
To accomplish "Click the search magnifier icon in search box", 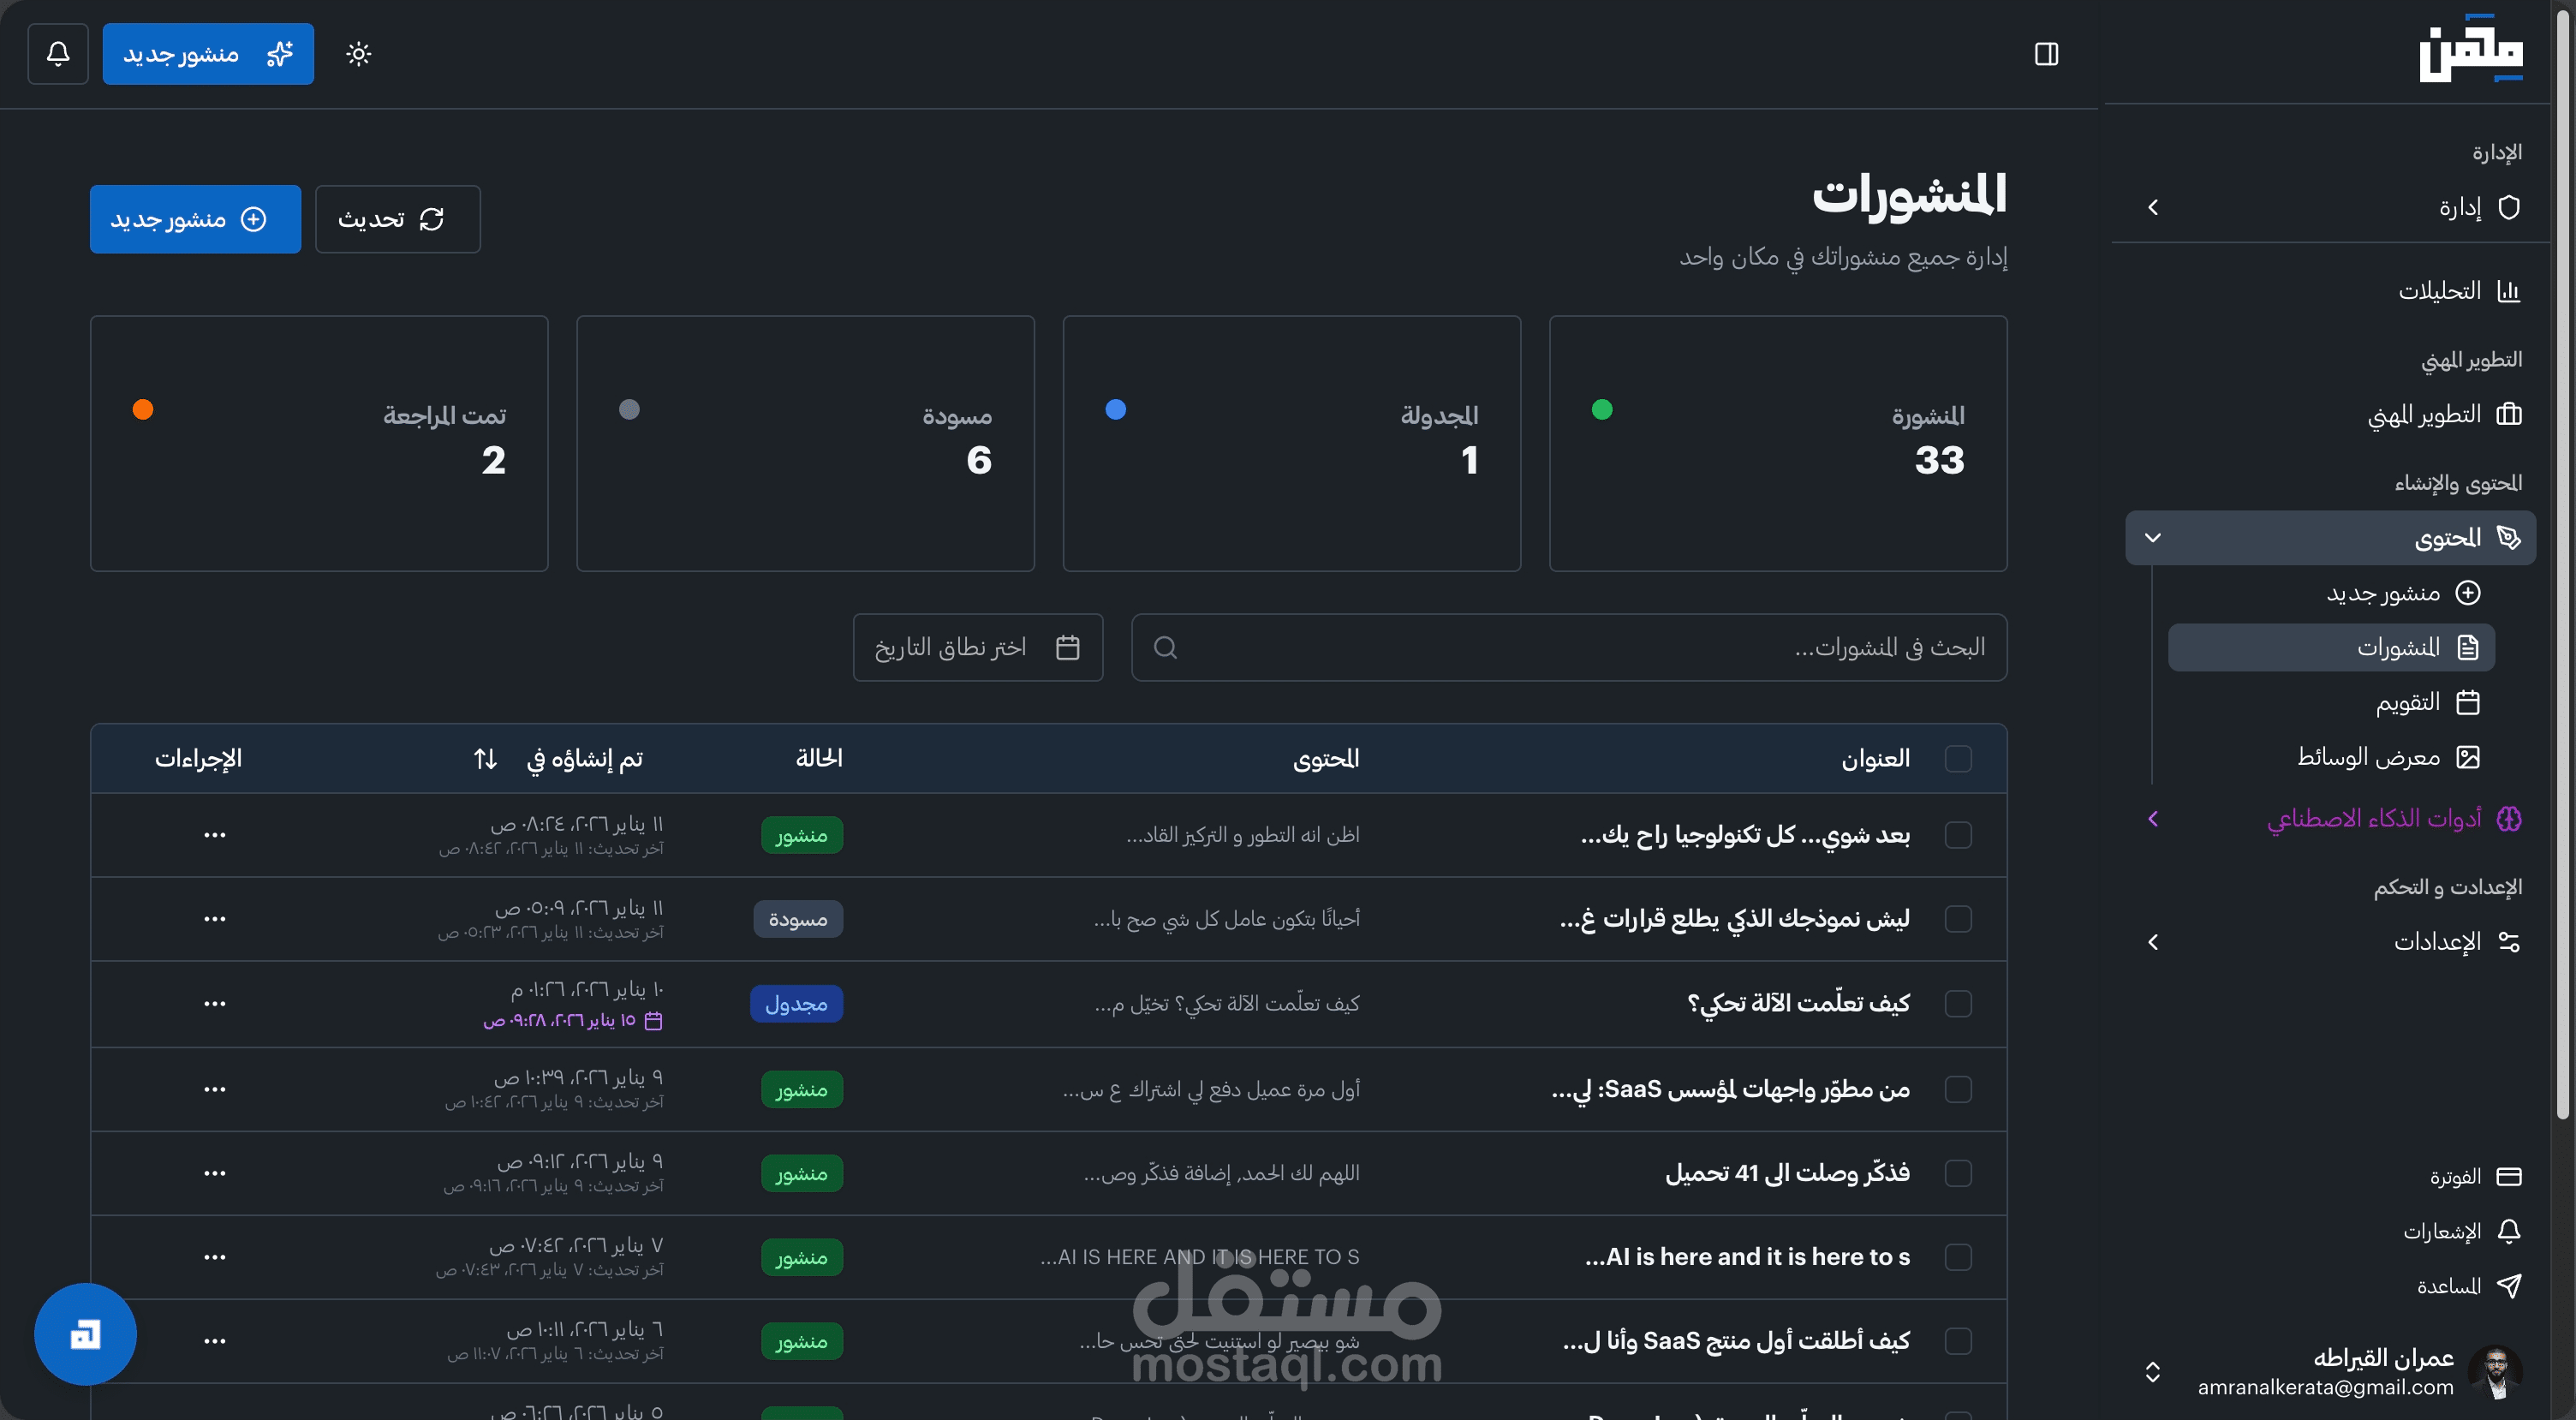I will point(1165,648).
